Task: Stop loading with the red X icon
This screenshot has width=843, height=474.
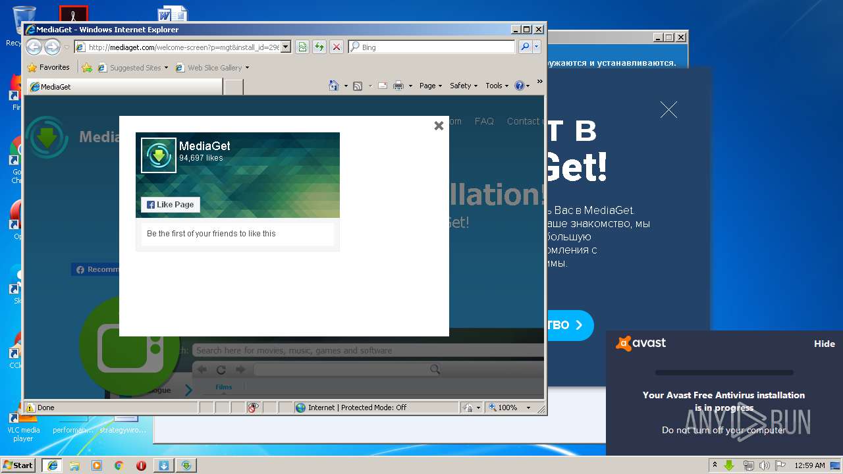Action: coord(337,47)
